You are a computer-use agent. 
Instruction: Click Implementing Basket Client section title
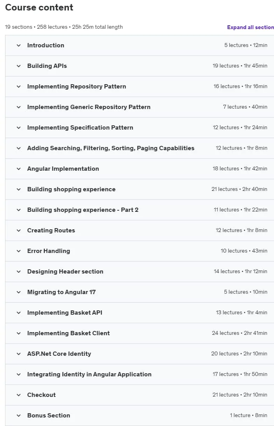(68, 333)
